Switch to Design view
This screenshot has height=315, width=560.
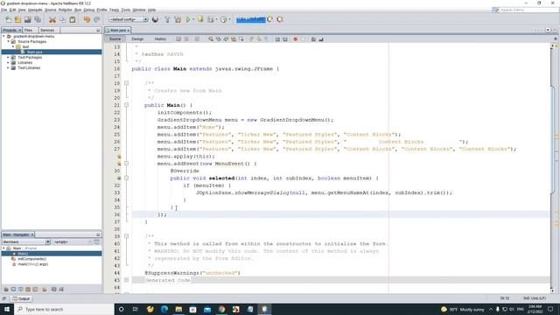click(137, 38)
